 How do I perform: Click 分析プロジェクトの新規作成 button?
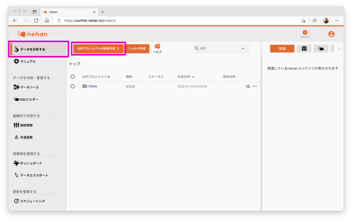click(98, 48)
